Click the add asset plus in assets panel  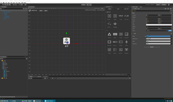[x=1, y=59]
